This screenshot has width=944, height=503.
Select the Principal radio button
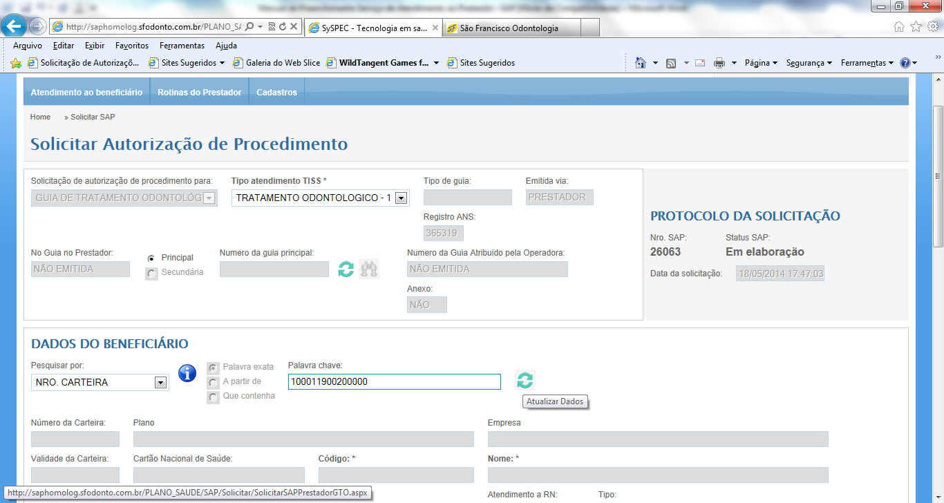click(x=151, y=258)
